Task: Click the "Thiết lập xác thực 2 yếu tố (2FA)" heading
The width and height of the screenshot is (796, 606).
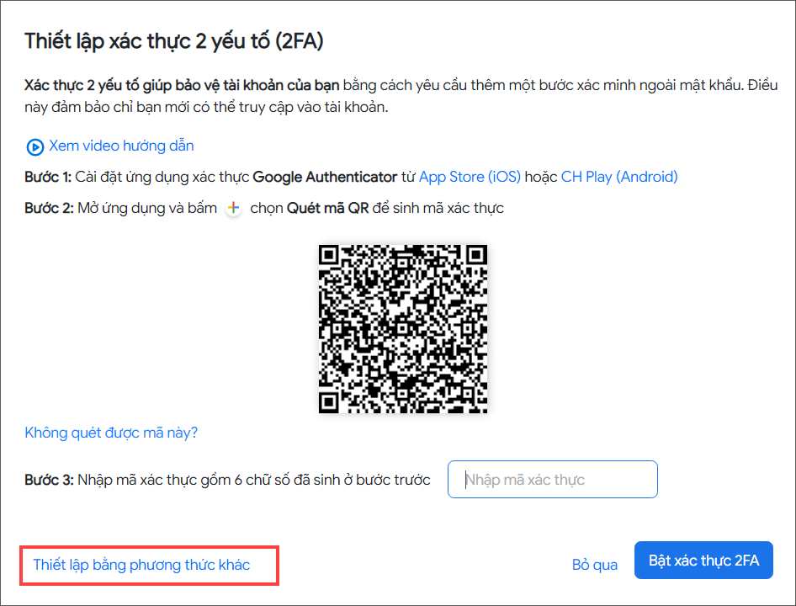Action: coord(174,40)
